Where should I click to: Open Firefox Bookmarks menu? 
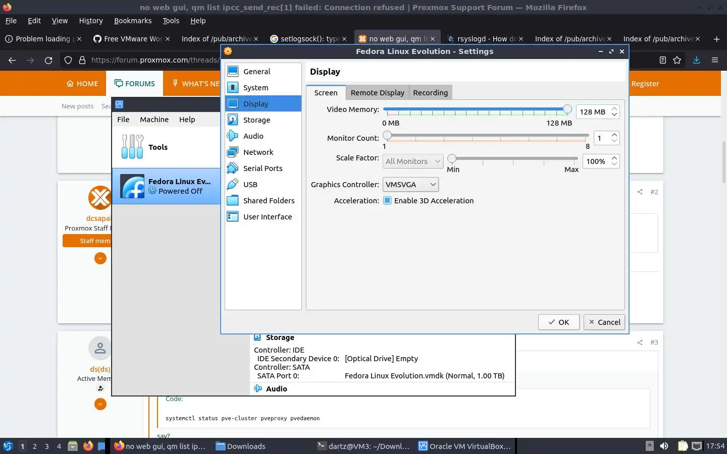point(133,21)
